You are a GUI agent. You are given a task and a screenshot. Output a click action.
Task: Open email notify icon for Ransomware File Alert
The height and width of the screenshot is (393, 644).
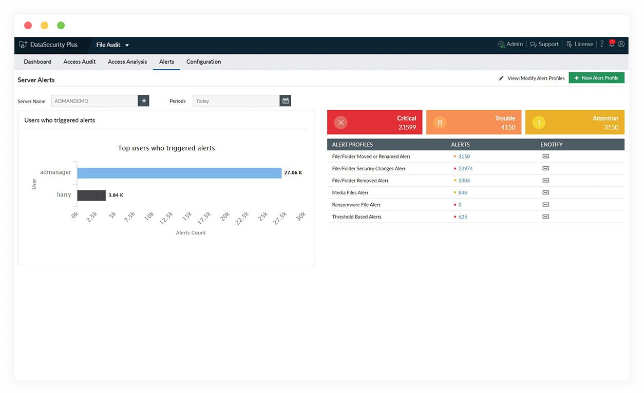[545, 204]
